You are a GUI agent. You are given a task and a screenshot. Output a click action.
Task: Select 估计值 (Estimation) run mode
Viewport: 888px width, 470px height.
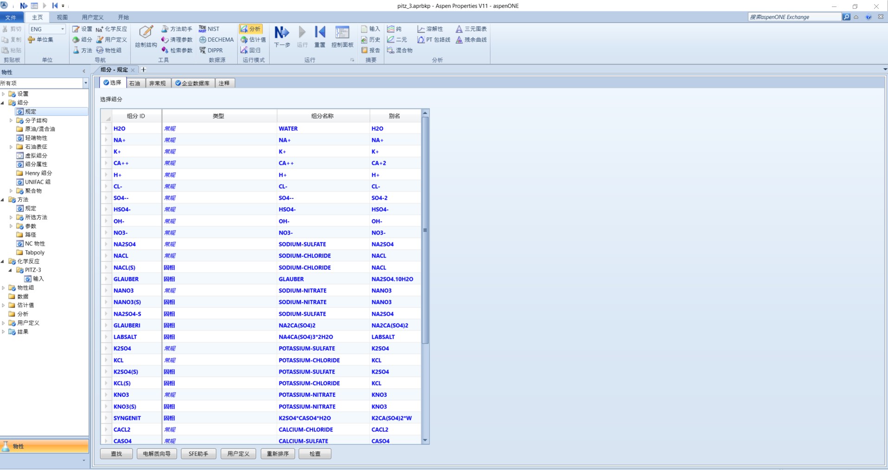pos(253,39)
